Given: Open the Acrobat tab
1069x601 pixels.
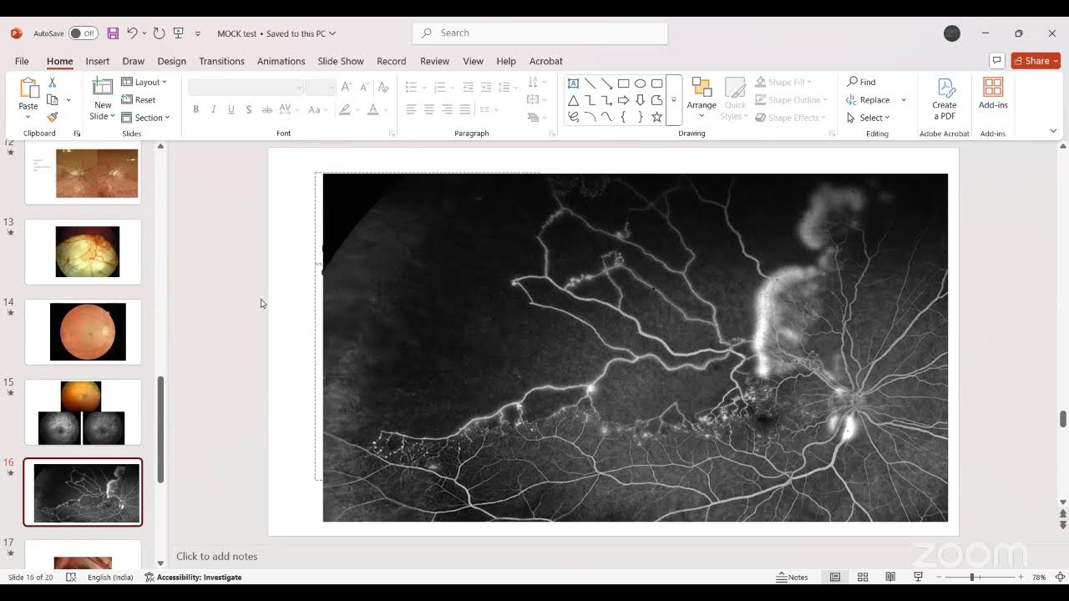Looking at the screenshot, I should 545,61.
